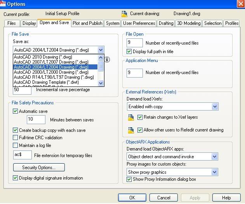Switch to the Display tab
This screenshot has width=245, height=204.
coord(29,23)
